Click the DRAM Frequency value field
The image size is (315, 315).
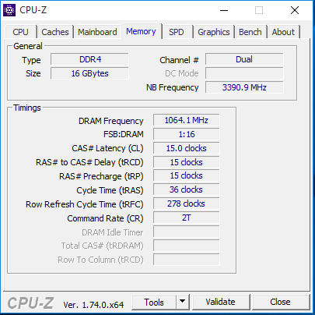[186, 120]
